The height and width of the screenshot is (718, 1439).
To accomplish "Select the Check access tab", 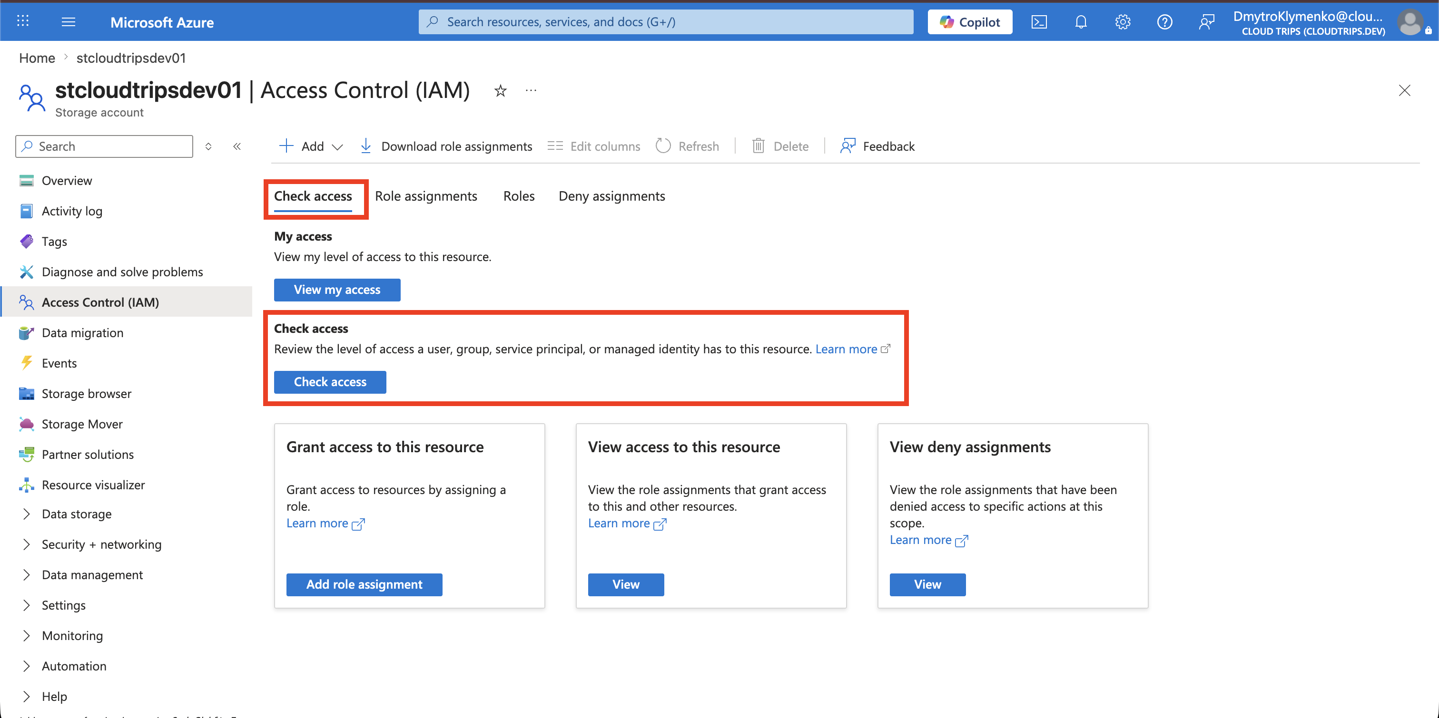I will point(313,196).
